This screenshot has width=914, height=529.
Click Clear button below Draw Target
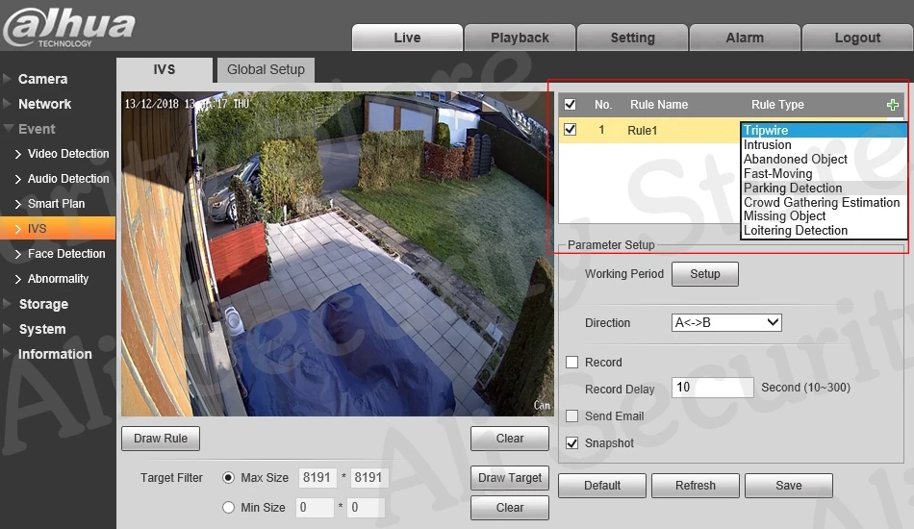(x=510, y=508)
